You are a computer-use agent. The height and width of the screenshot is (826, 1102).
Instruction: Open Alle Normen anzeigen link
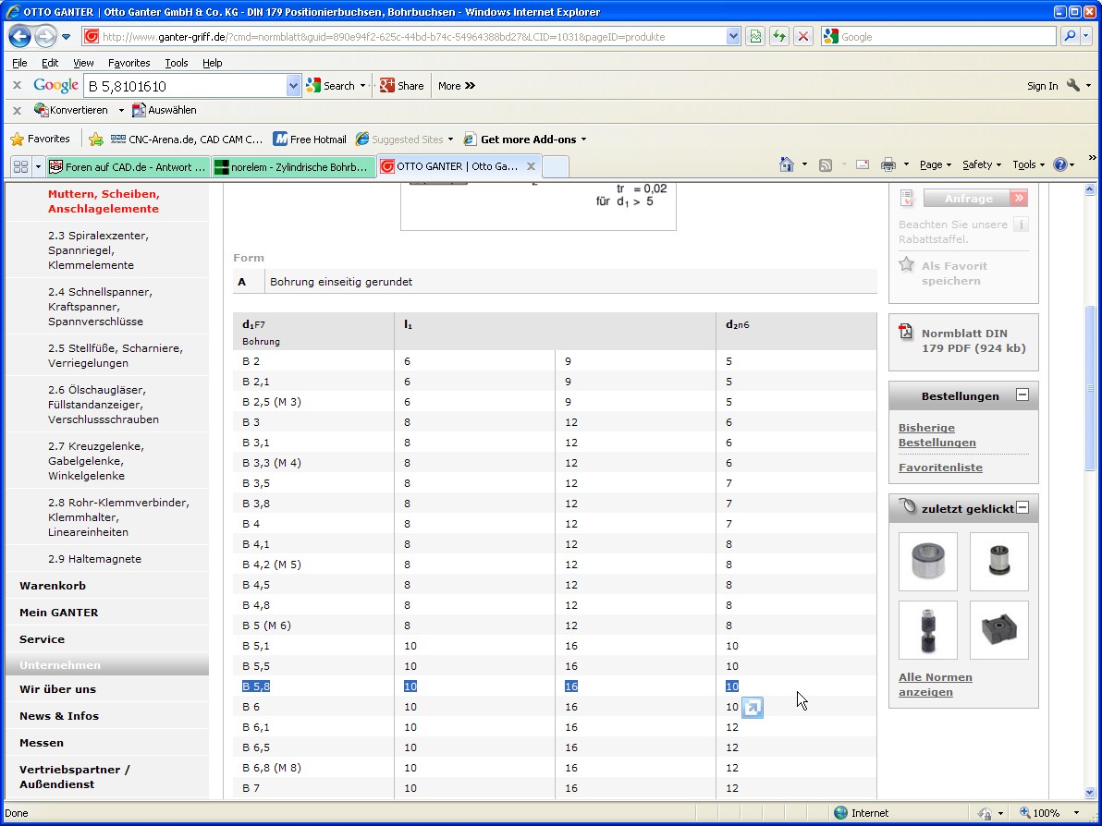936,684
